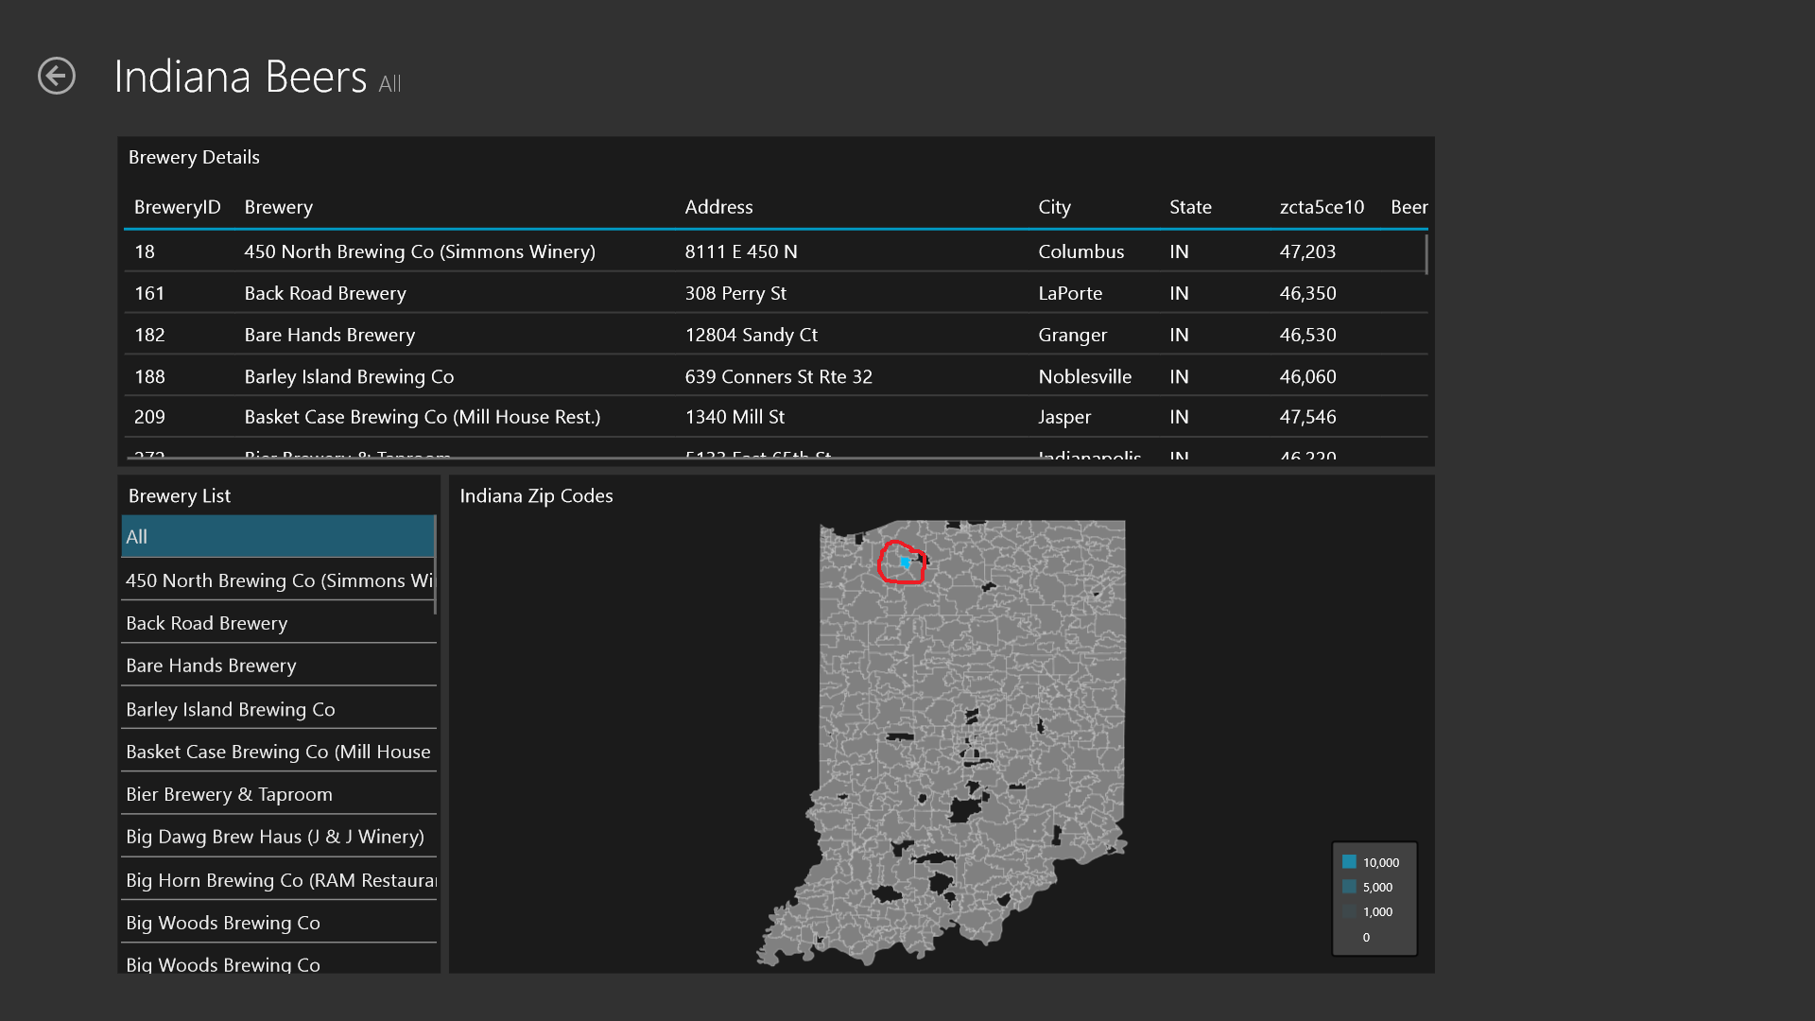Click the 5,000 legend color swatch
Image resolution: width=1815 pixels, height=1021 pixels.
[x=1349, y=887]
